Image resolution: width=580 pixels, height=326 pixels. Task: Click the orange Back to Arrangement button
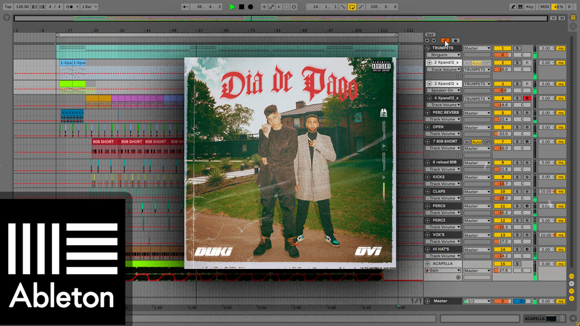point(445,40)
